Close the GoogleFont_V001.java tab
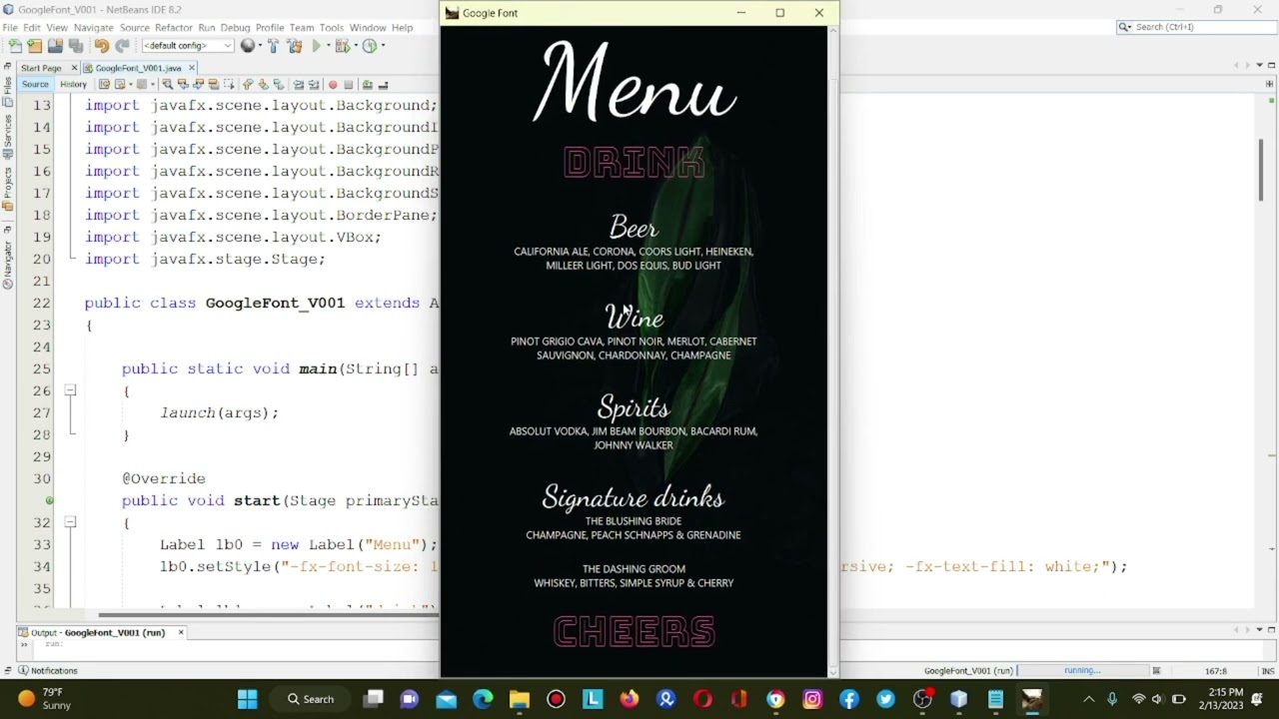The height and width of the screenshot is (719, 1279). point(192,68)
